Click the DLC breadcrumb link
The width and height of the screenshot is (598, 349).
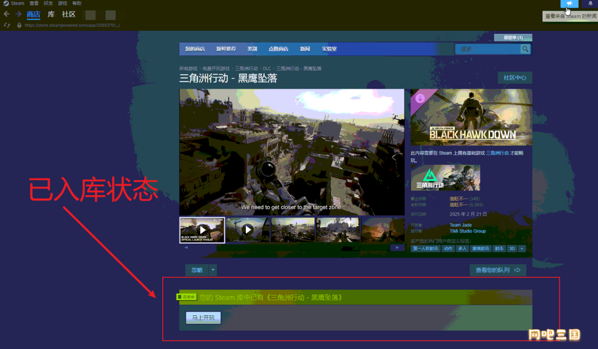(x=266, y=69)
